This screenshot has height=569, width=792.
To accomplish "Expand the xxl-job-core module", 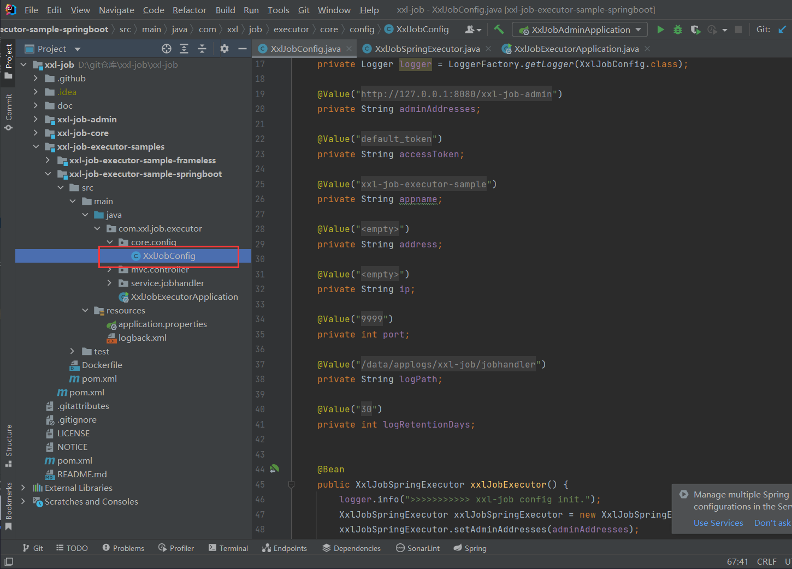I will tap(36, 133).
